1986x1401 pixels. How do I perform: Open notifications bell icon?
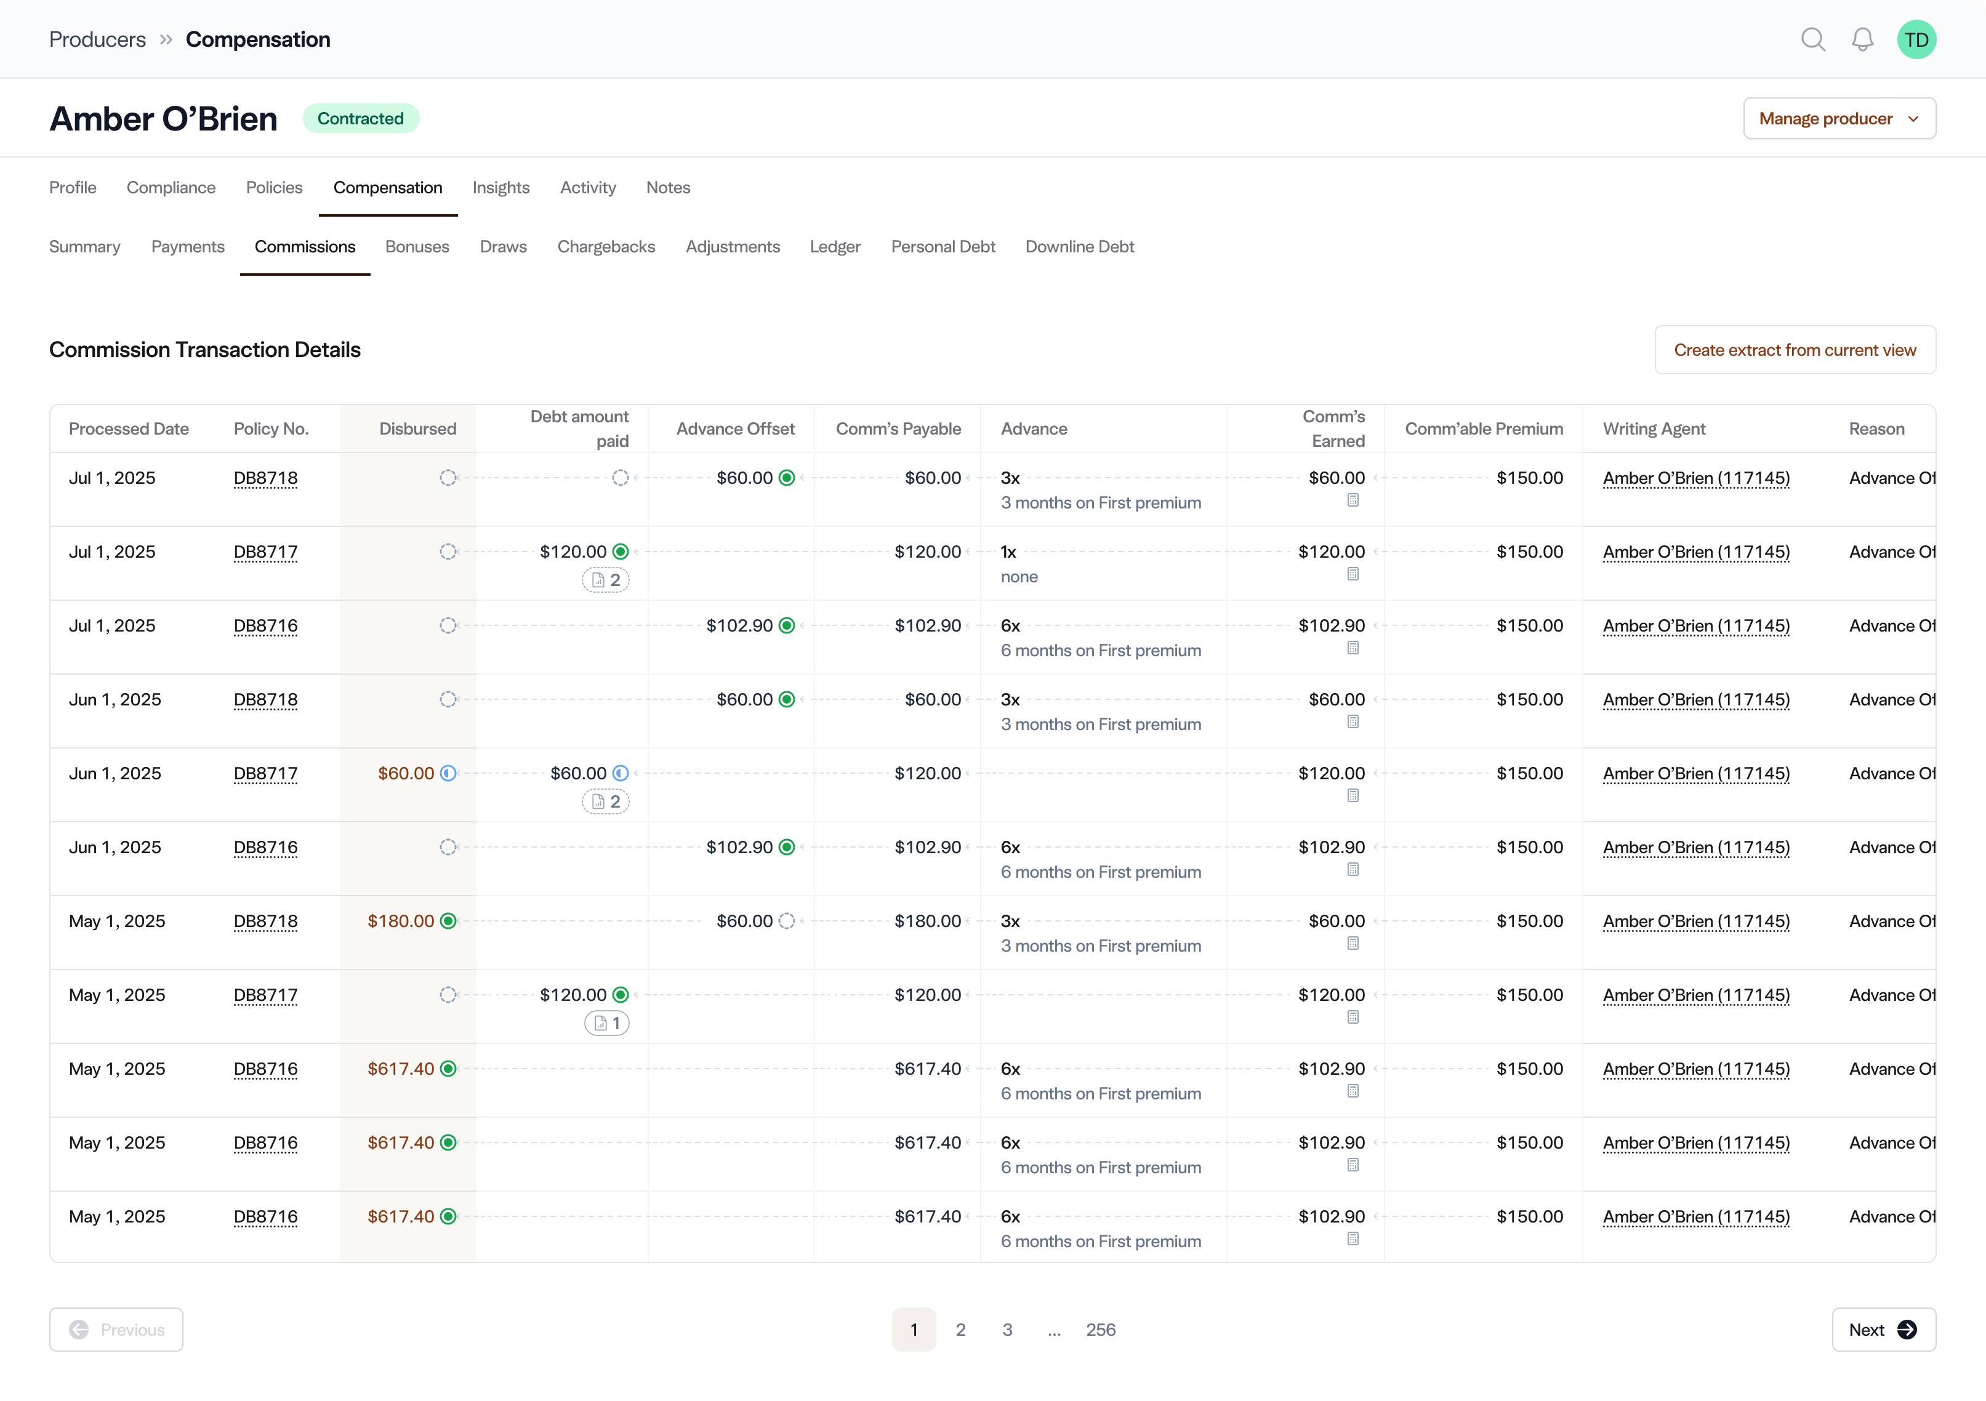tap(1862, 40)
